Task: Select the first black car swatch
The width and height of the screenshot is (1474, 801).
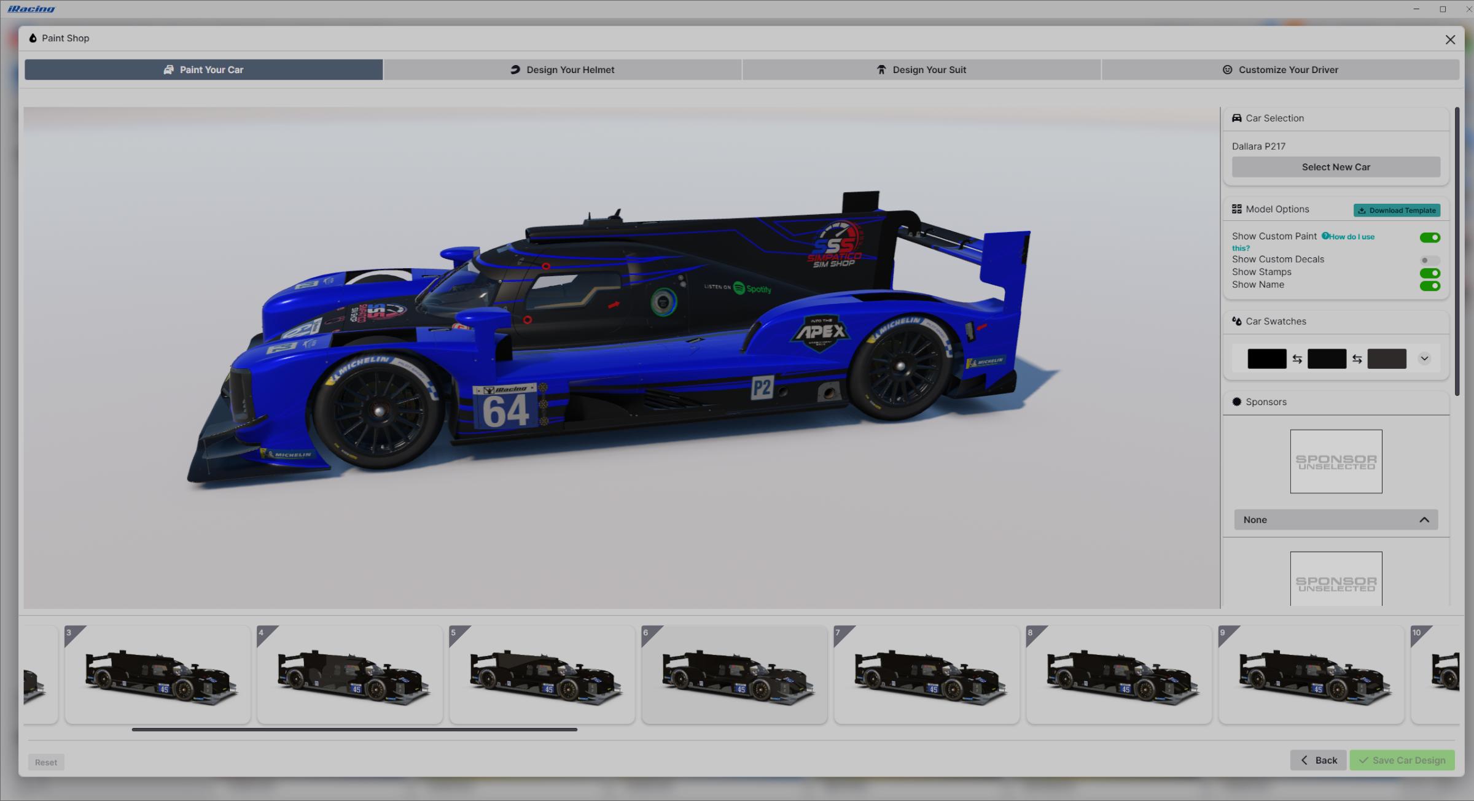Action: click(x=1266, y=358)
